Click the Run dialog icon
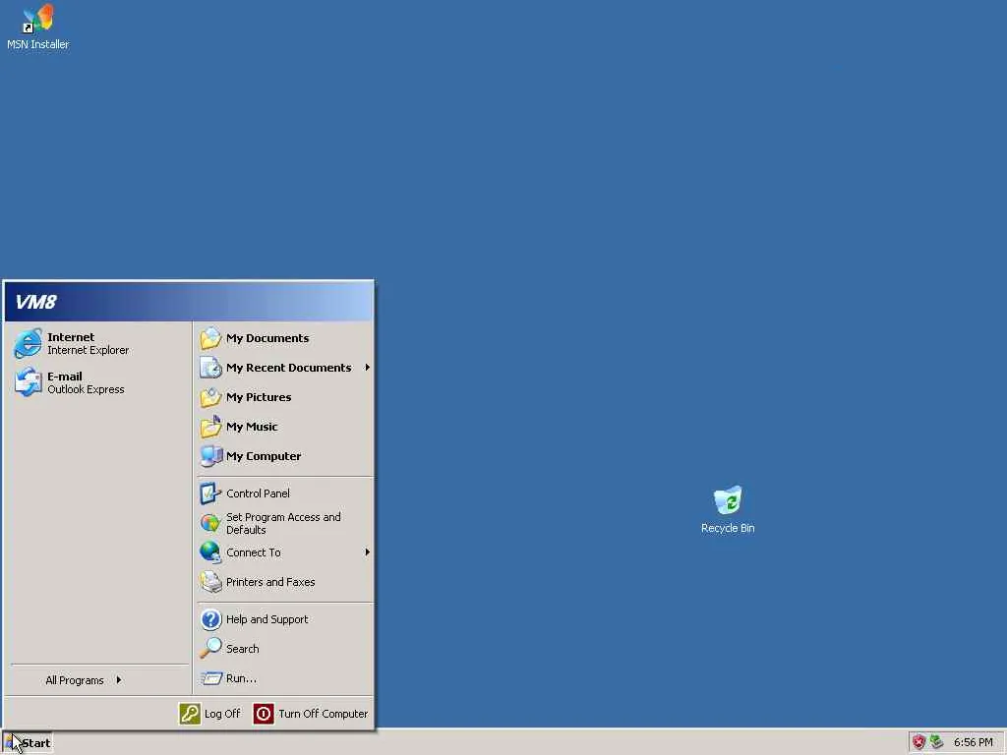Viewport: 1007px width, 755px height. [210, 678]
